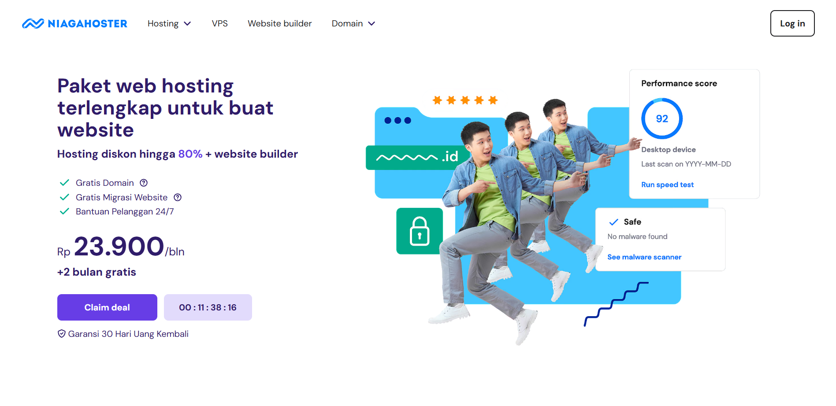Click a star in the five-star rating
Screen dimensions: 836x406
[464, 100]
